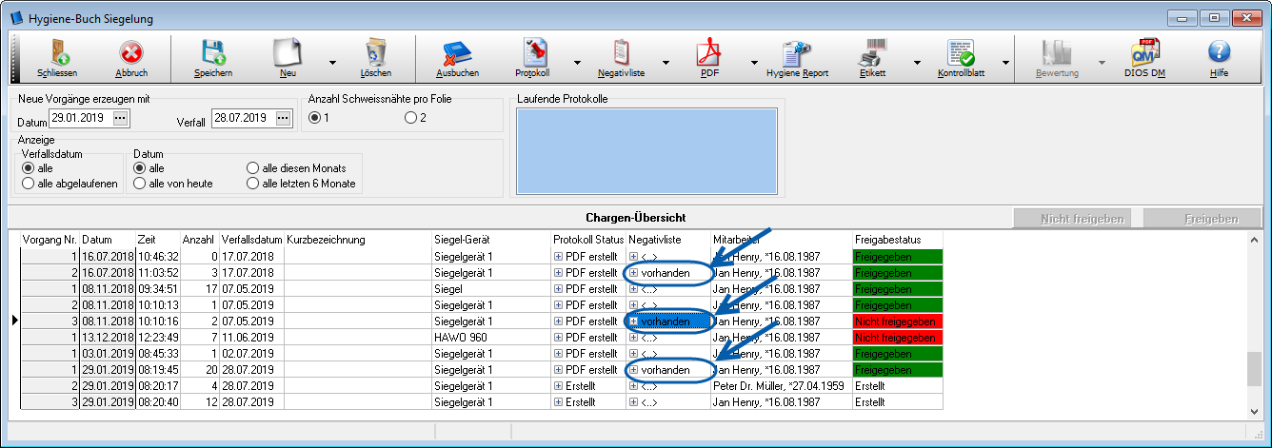This screenshot has height=448, width=1272.
Task: Select 'alle von heute' radio button
Action: click(140, 184)
